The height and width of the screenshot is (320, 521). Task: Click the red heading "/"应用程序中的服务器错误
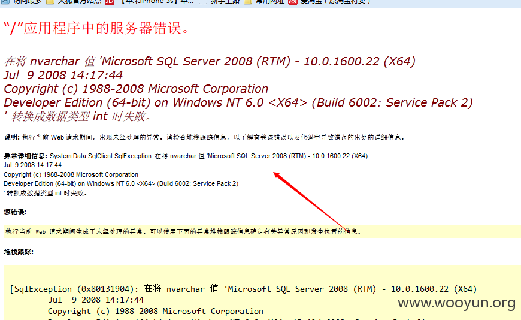pos(96,28)
